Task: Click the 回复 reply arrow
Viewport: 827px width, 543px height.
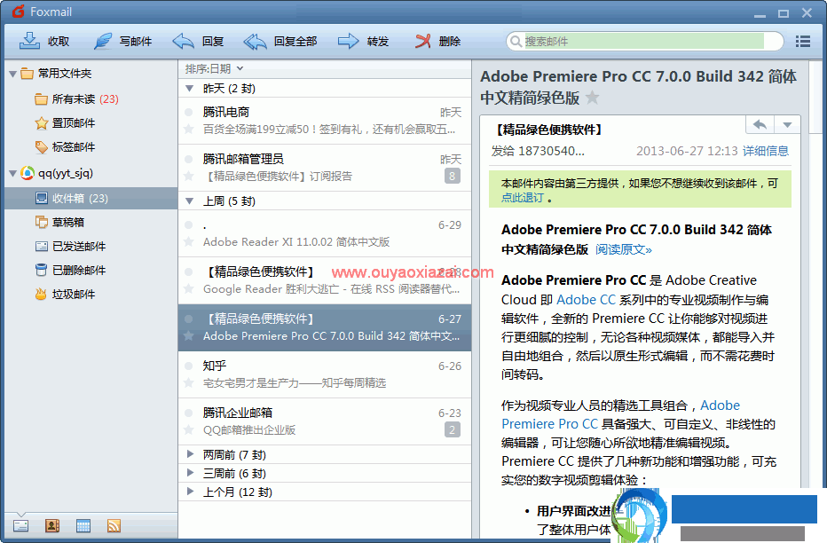Action: pos(183,41)
